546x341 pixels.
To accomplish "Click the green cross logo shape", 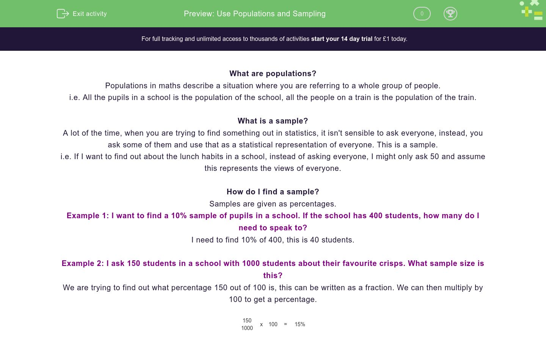I will point(534,3).
